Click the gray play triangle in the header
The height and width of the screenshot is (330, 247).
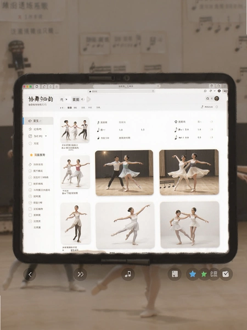click(x=88, y=100)
